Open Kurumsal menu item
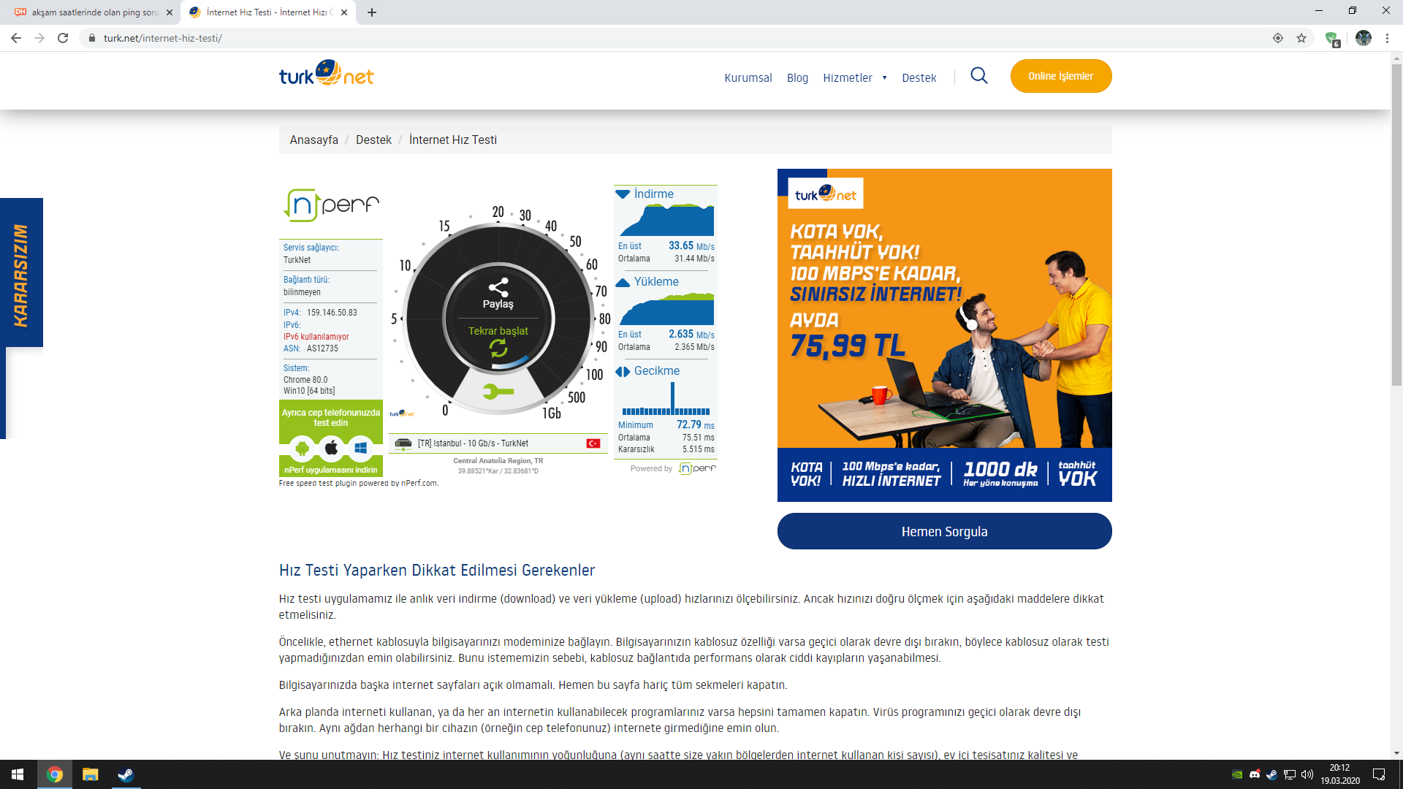The height and width of the screenshot is (789, 1403). [748, 77]
